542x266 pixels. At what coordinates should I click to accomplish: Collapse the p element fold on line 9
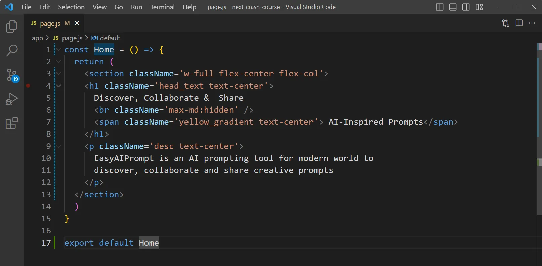(59, 146)
